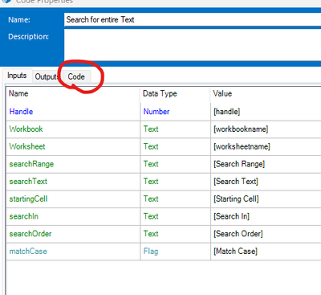Click the Name column header

click(x=73, y=94)
